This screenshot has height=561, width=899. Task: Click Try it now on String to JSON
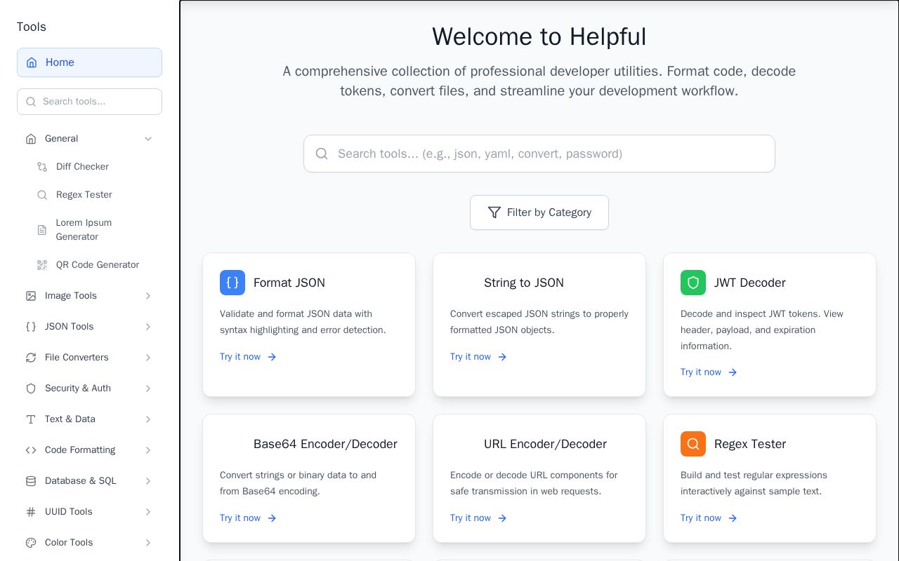[x=479, y=357]
